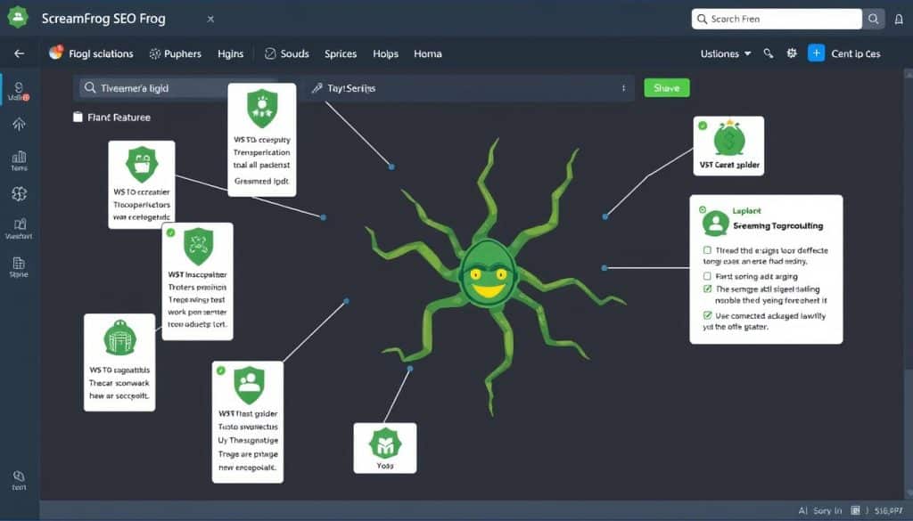Go to the Homa menu item
The height and width of the screenshot is (521, 913).
click(428, 53)
